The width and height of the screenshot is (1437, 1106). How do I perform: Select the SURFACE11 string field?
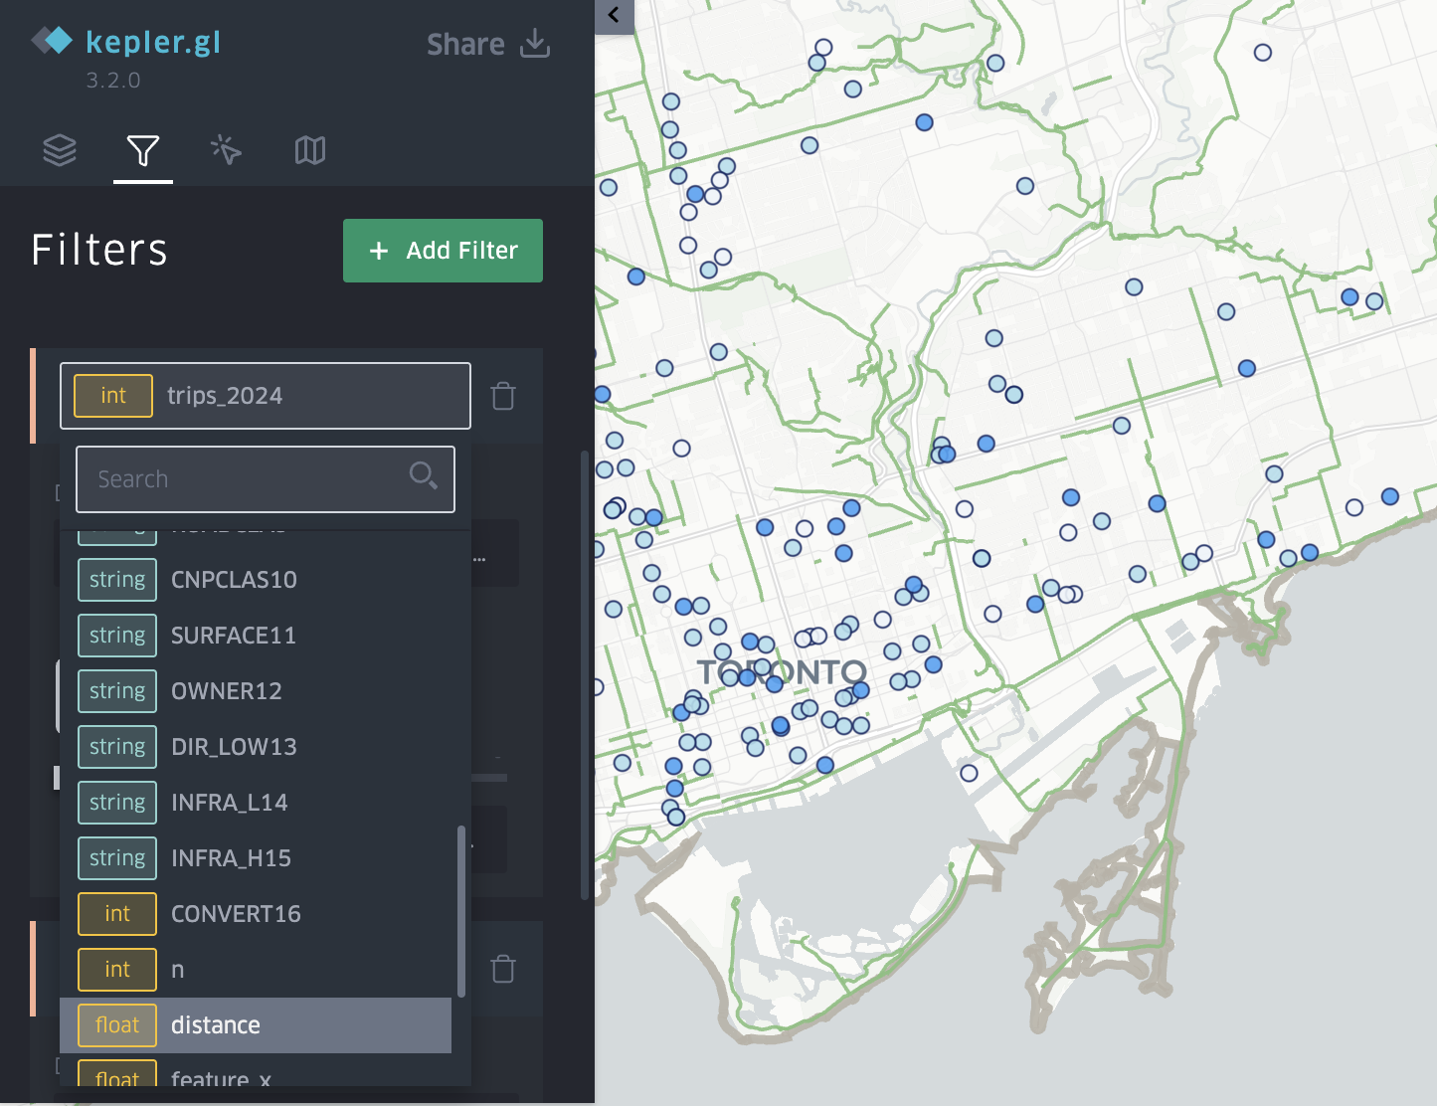[x=233, y=636]
